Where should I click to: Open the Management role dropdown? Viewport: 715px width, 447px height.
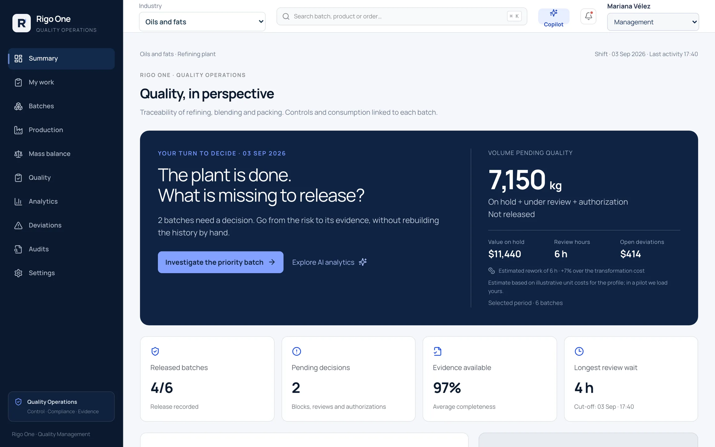[653, 22]
